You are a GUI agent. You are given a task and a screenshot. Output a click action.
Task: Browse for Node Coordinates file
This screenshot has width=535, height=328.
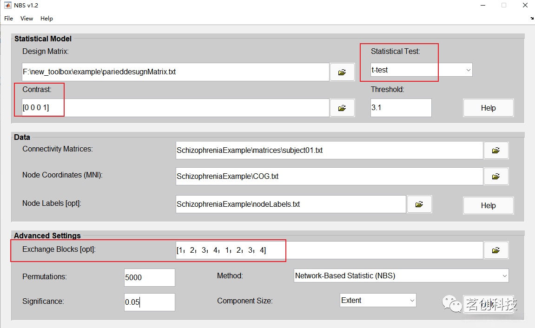(496, 176)
